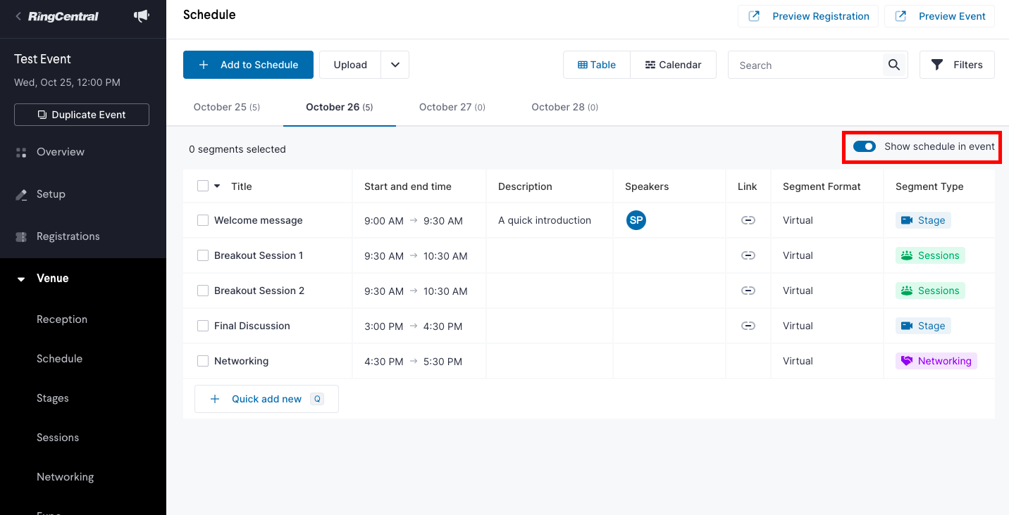Open the megaphone announcements icon
The width and height of the screenshot is (1009, 515).
142,15
